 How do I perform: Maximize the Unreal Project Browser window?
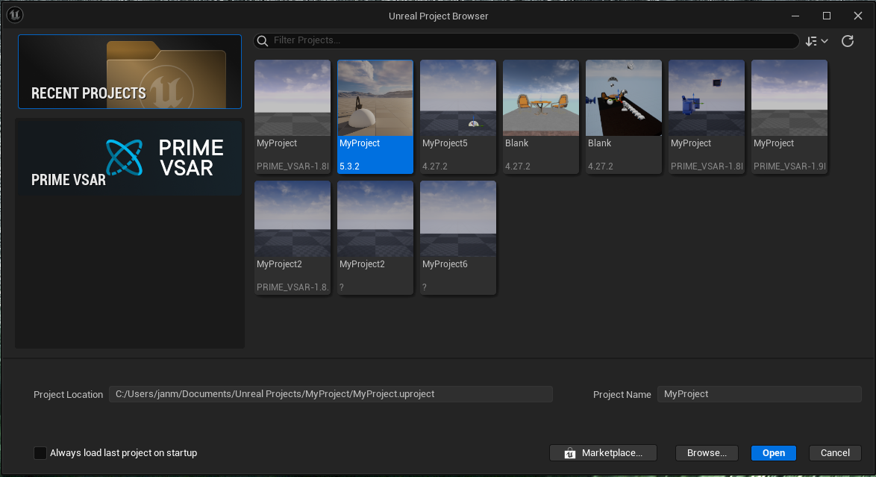827,16
